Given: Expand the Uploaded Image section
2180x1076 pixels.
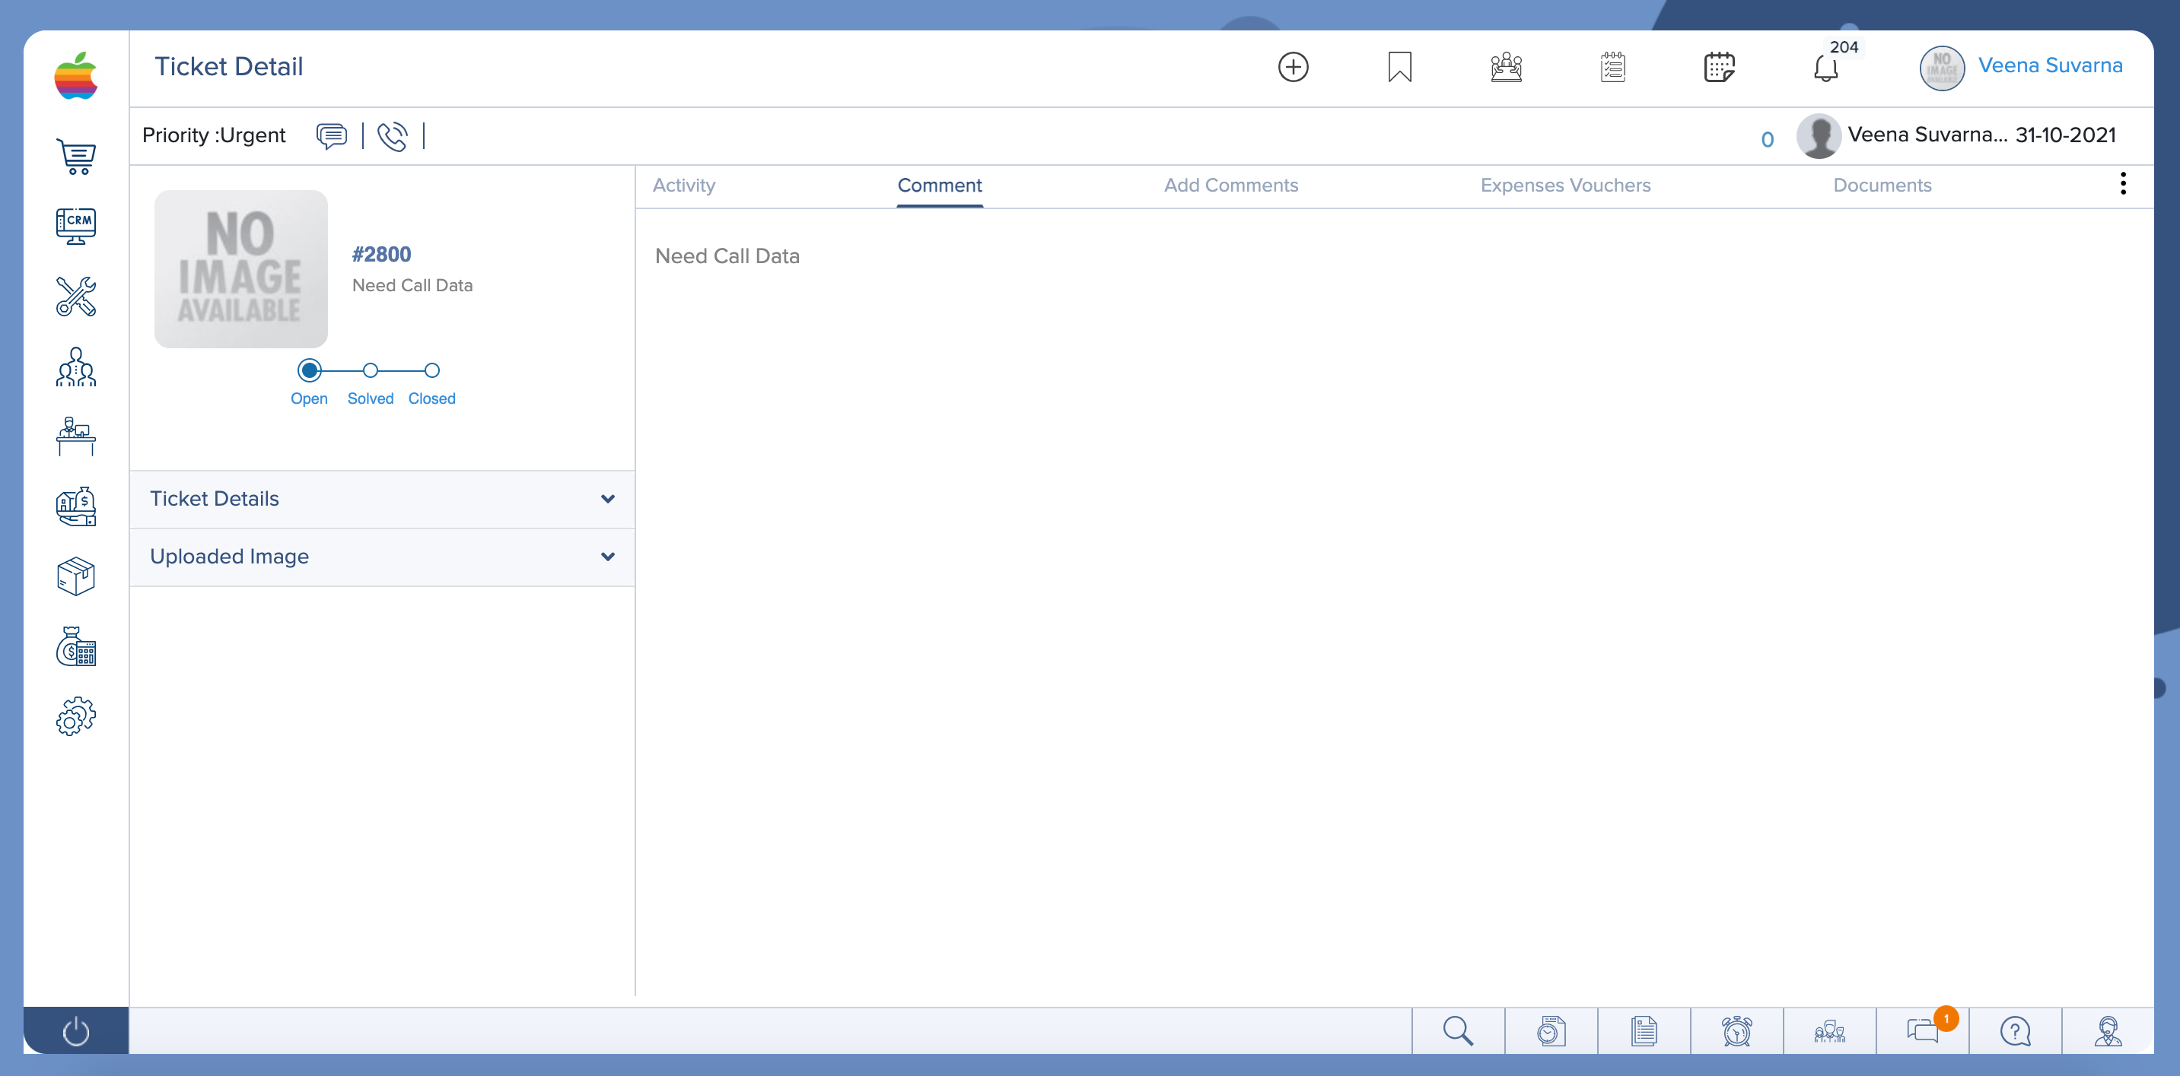Looking at the screenshot, I should click(x=382, y=557).
